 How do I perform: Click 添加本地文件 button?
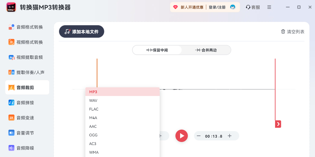[82, 32]
